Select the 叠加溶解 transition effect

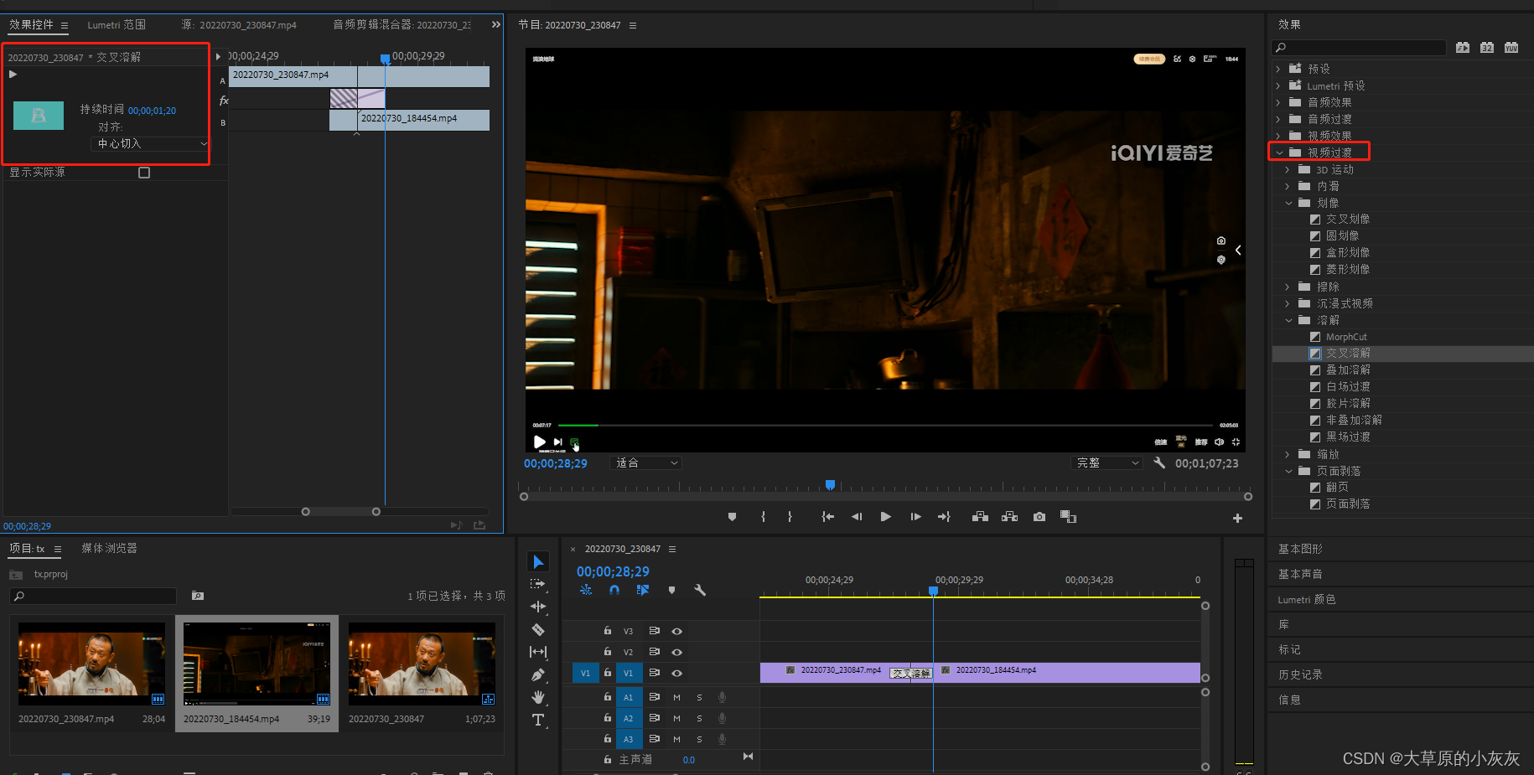coord(1348,369)
